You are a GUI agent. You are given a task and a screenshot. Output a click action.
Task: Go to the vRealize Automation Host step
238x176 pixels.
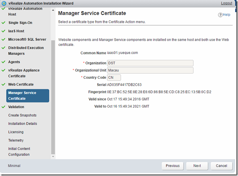(x=25, y=11)
